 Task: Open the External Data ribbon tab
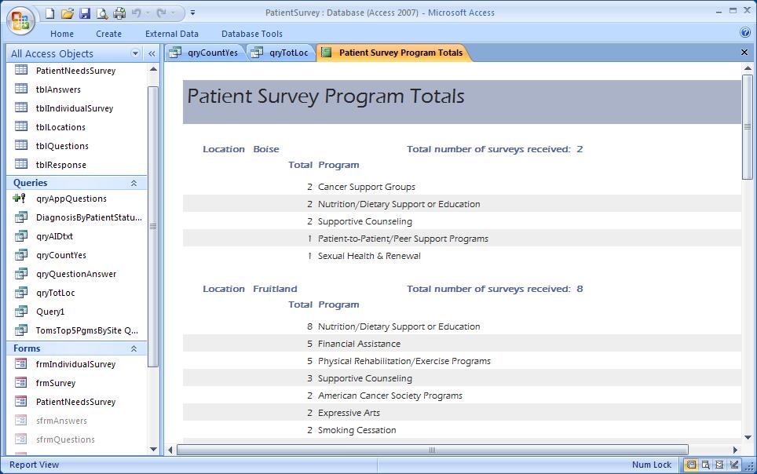[171, 34]
